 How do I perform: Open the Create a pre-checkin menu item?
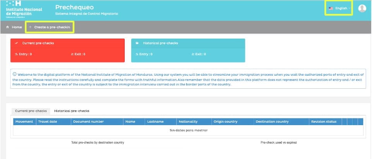[x=50, y=27]
